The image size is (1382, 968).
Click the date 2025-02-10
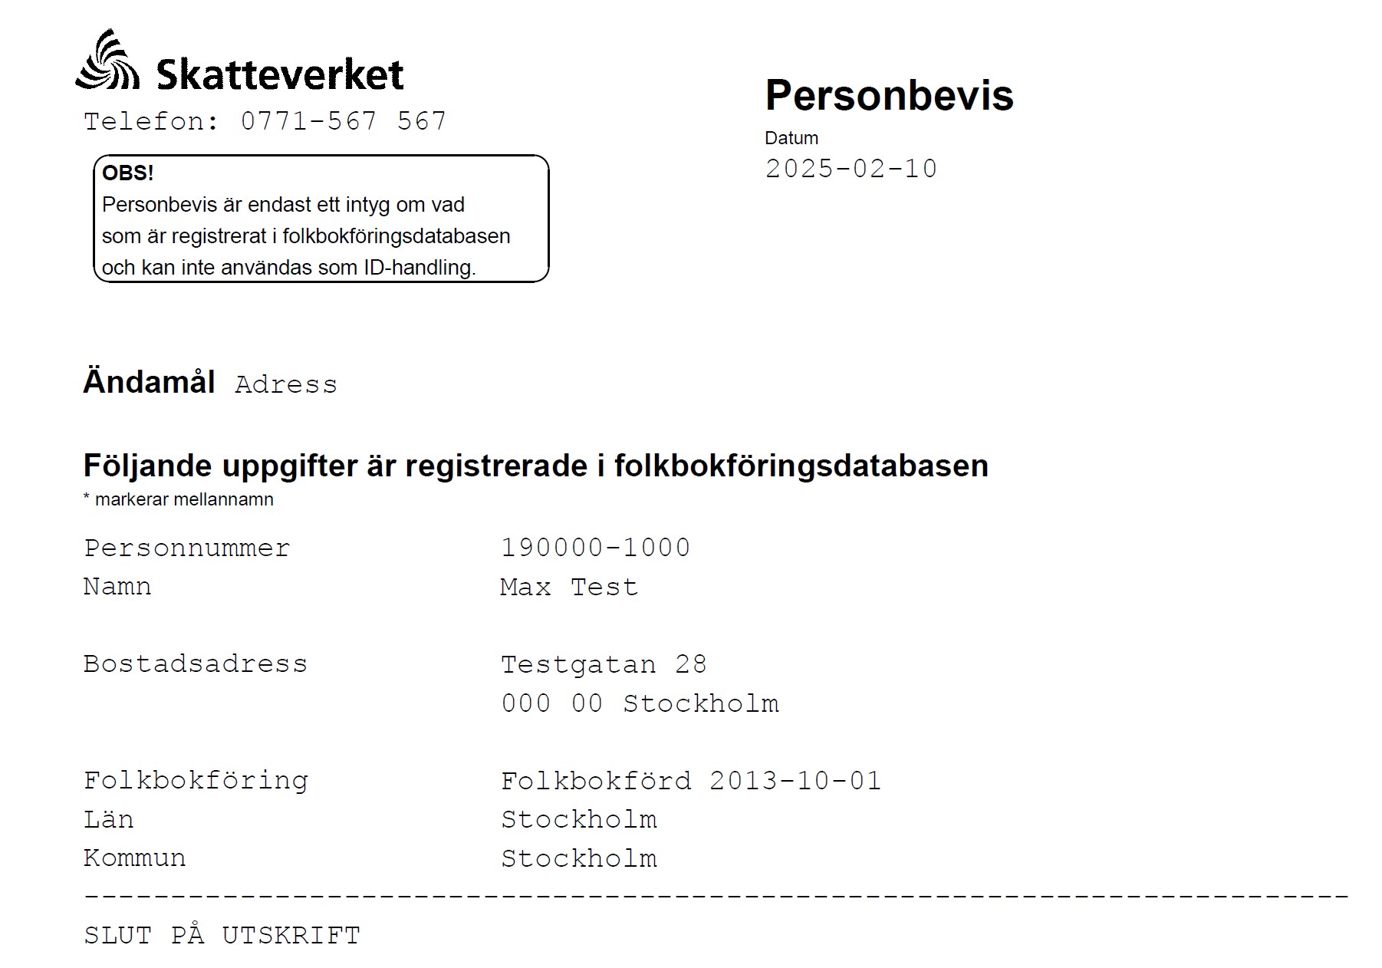tap(851, 169)
